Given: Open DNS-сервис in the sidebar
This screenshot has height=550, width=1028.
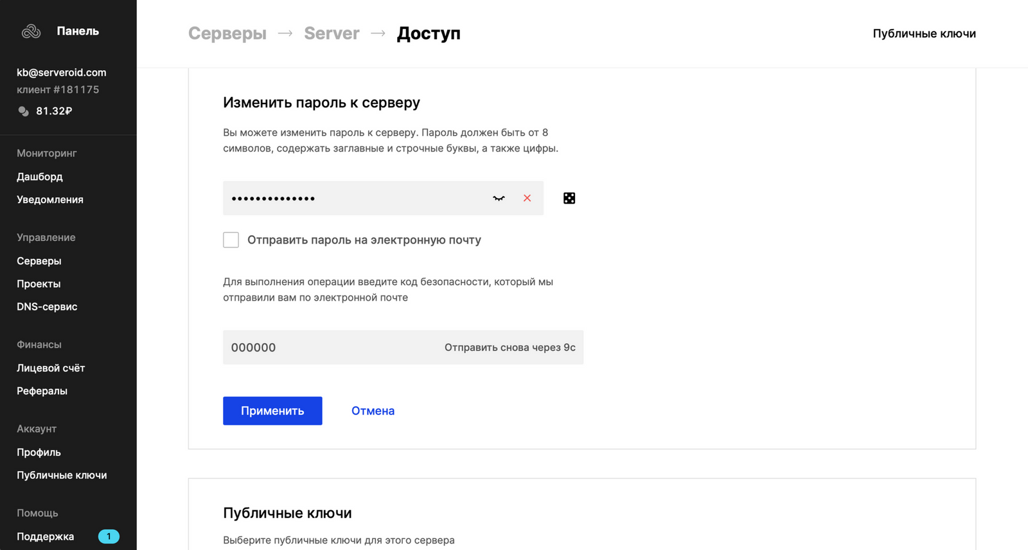Looking at the screenshot, I should coord(47,306).
